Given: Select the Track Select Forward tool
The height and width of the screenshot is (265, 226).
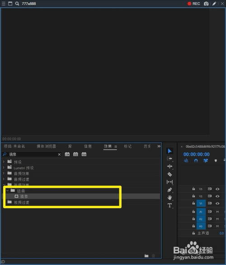Looking at the screenshot, I should click(x=169, y=159).
